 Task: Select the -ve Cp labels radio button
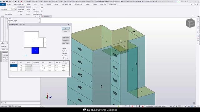(x=63, y=56)
